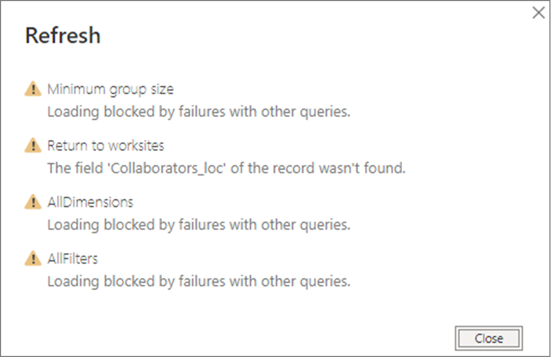Select the Minimum group size query entry
The width and height of the screenshot is (551, 357).
[110, 88]
